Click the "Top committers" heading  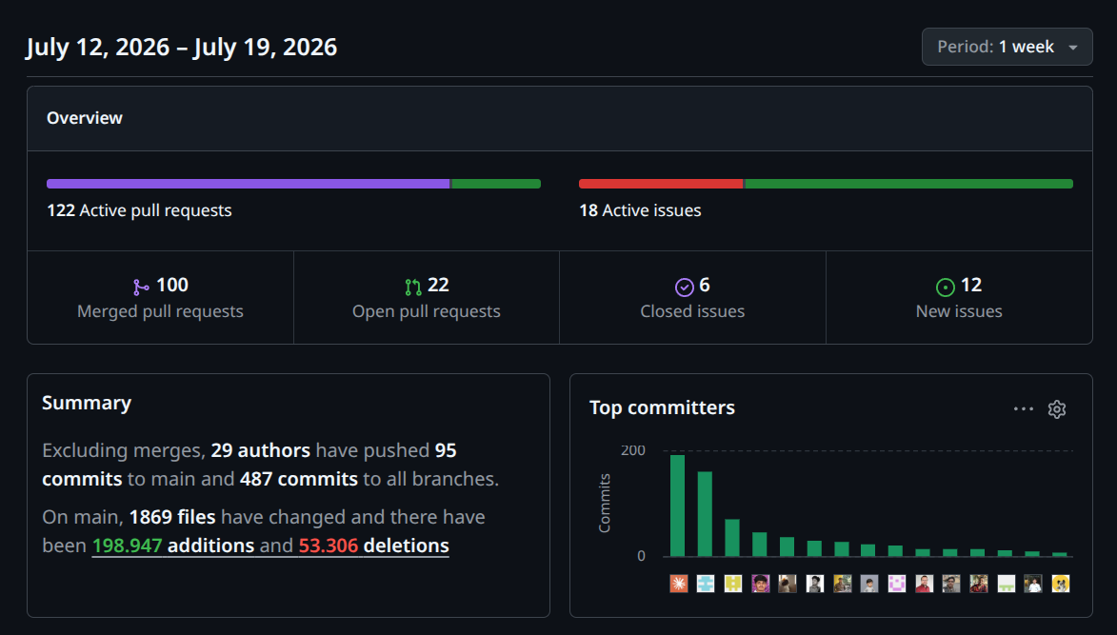[x=663, y=407]
